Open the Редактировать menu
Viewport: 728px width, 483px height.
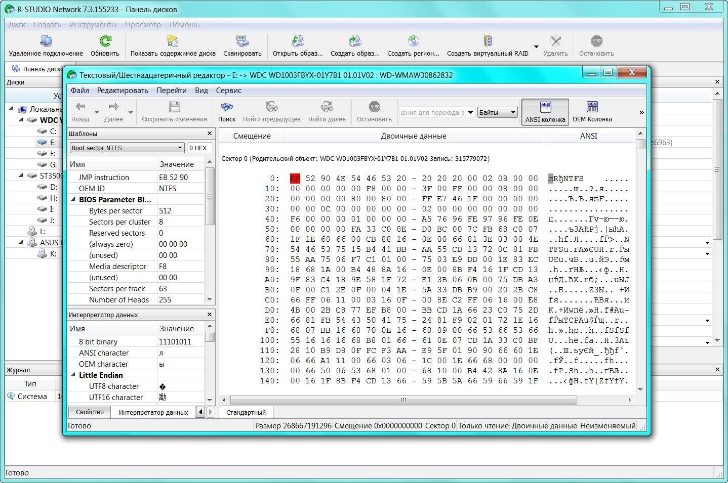point(123,91)
